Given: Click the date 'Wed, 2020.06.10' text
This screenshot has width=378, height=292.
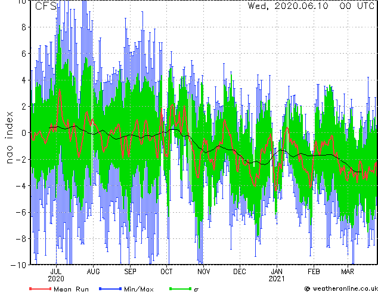Looking at the screenshot, I should tap(288, 6).
